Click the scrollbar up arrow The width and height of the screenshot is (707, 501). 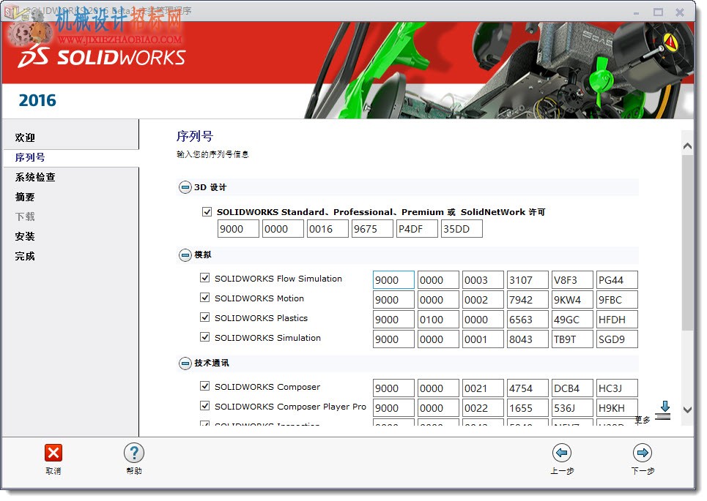tap(687, 146)
